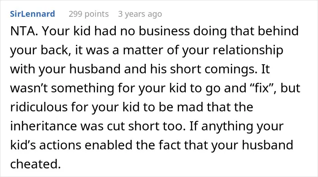Click the word 'matter' in the comment

click(x=143, y=50)
